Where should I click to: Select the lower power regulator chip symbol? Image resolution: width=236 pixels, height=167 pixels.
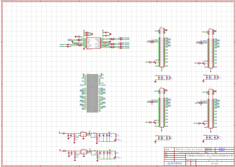pyautogui.click(x=84, y=152)
